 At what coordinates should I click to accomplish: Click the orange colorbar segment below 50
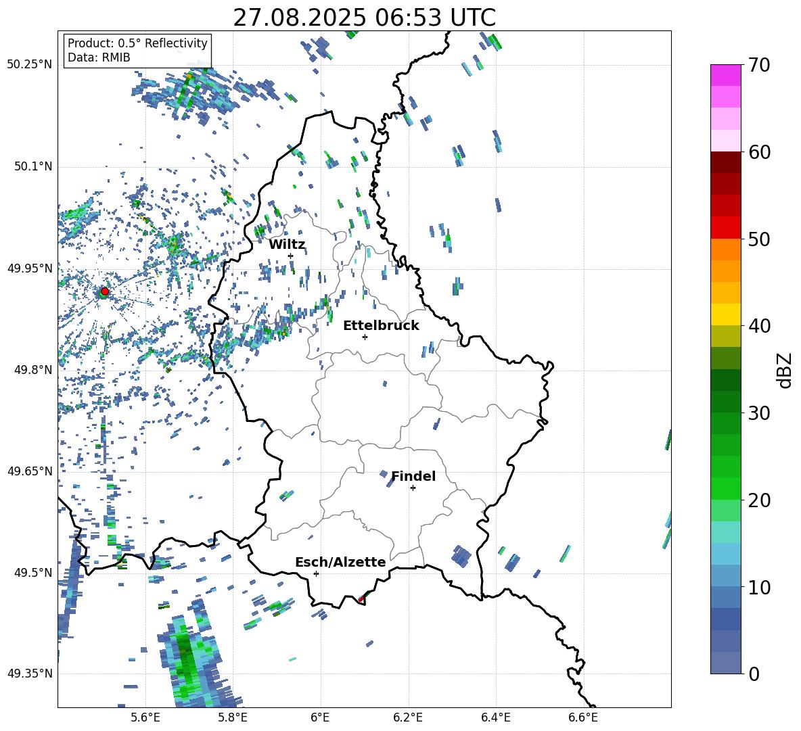point(725,249)
